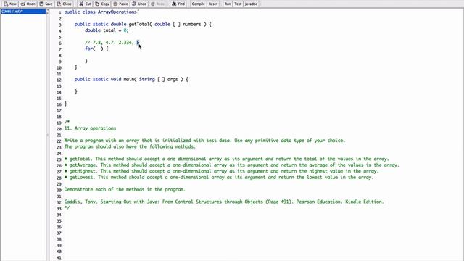Click the getLowest bullet line in comment

point(219,178)
